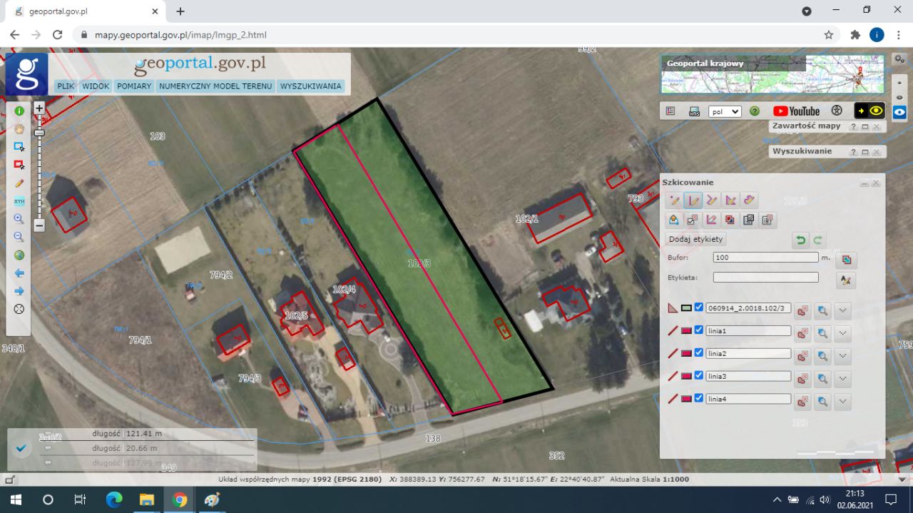Screen dimensions: 913x513
Task: Open the gear settings icon top right
Action: pyautogui.click(x=899, y=59)
